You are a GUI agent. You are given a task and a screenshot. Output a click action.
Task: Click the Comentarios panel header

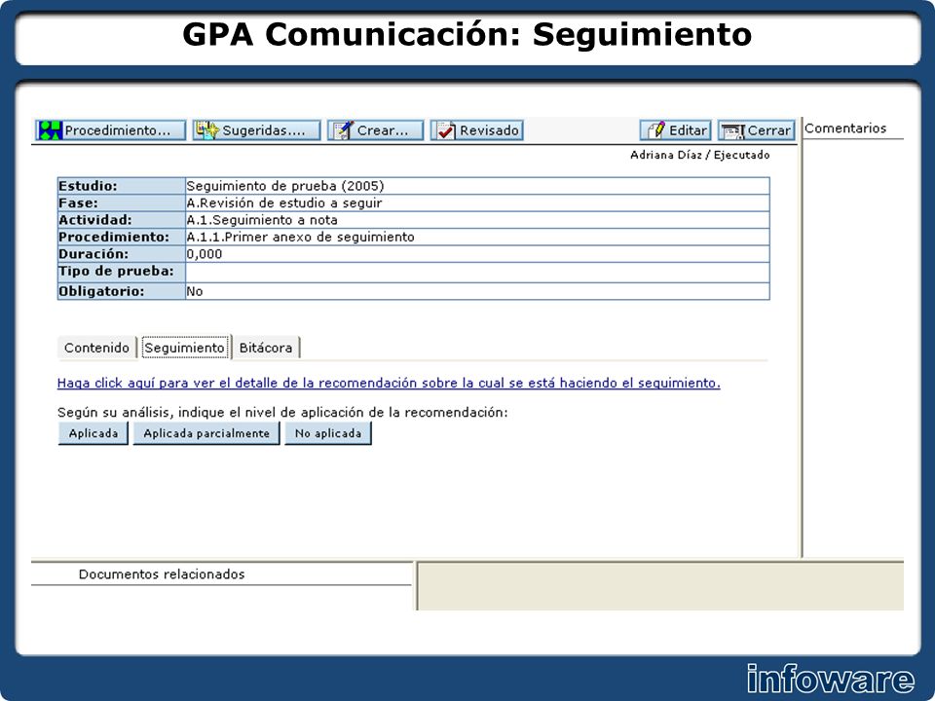point(845,129)
